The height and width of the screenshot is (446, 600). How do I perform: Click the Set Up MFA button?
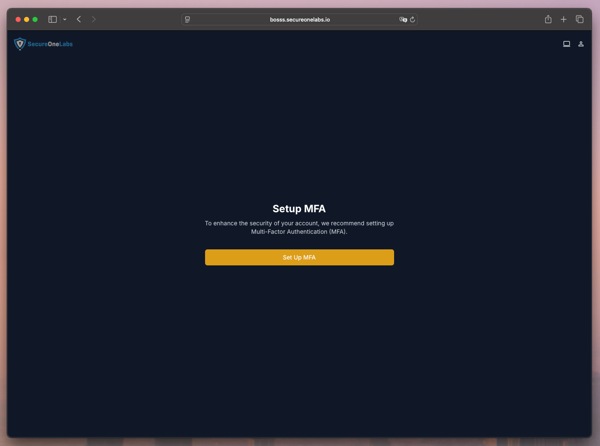click(299, 257)
